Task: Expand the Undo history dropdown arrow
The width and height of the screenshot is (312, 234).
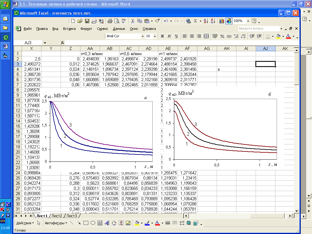Action: (x=171, y=21)
